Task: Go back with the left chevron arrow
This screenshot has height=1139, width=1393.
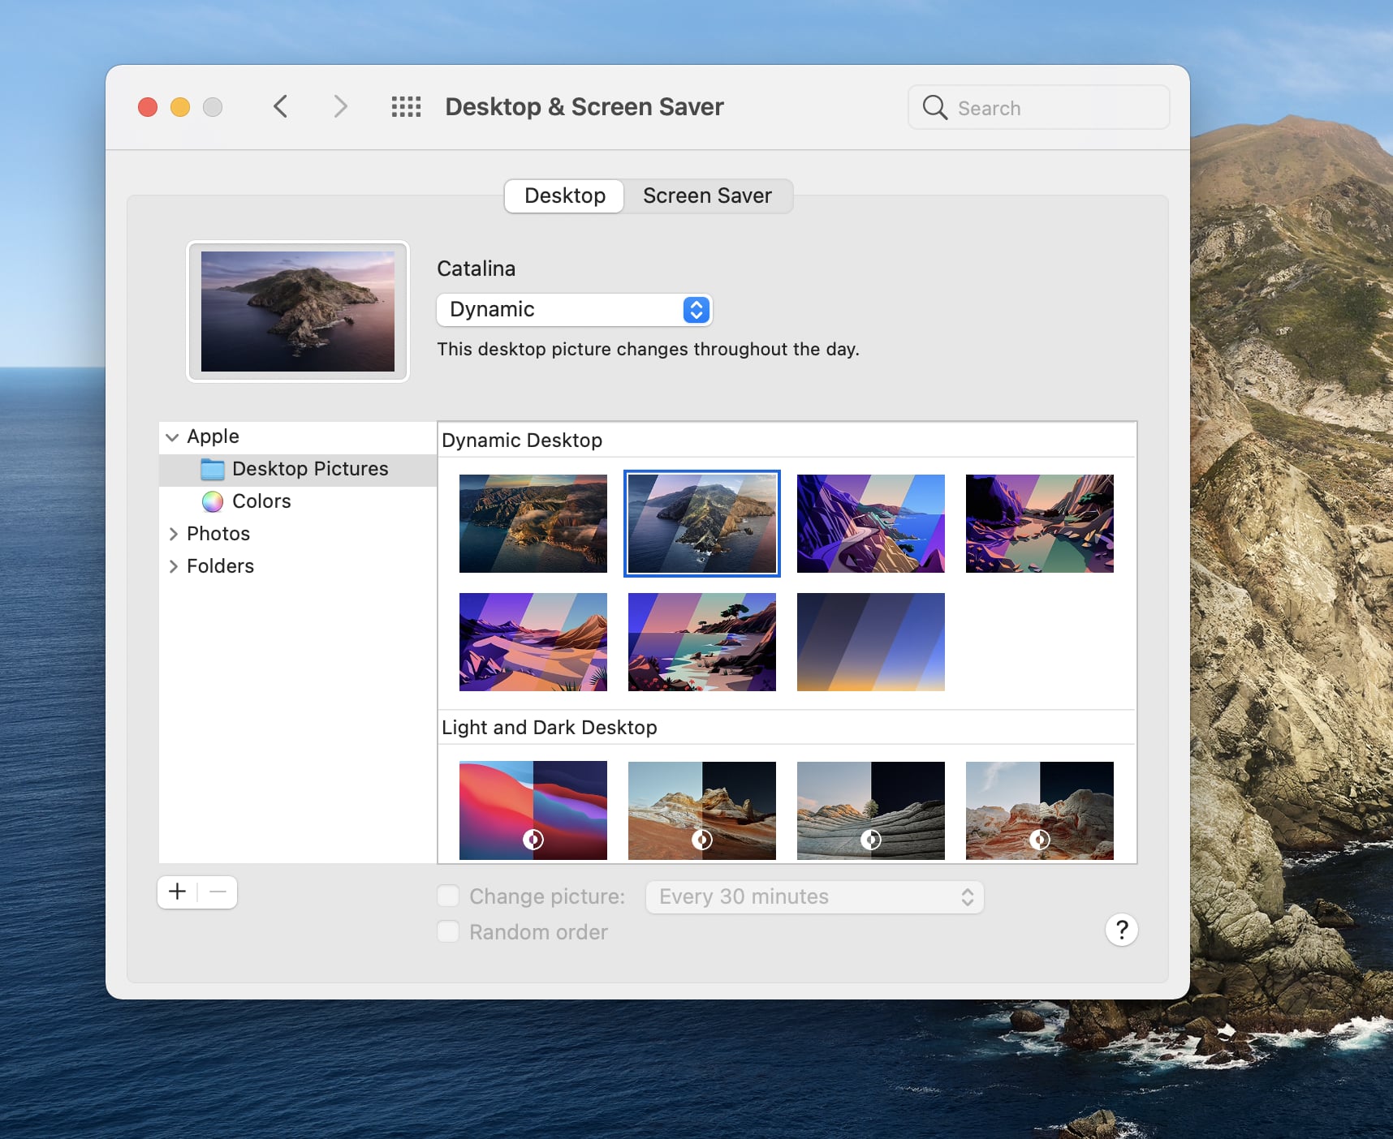Action: point(281,106)
